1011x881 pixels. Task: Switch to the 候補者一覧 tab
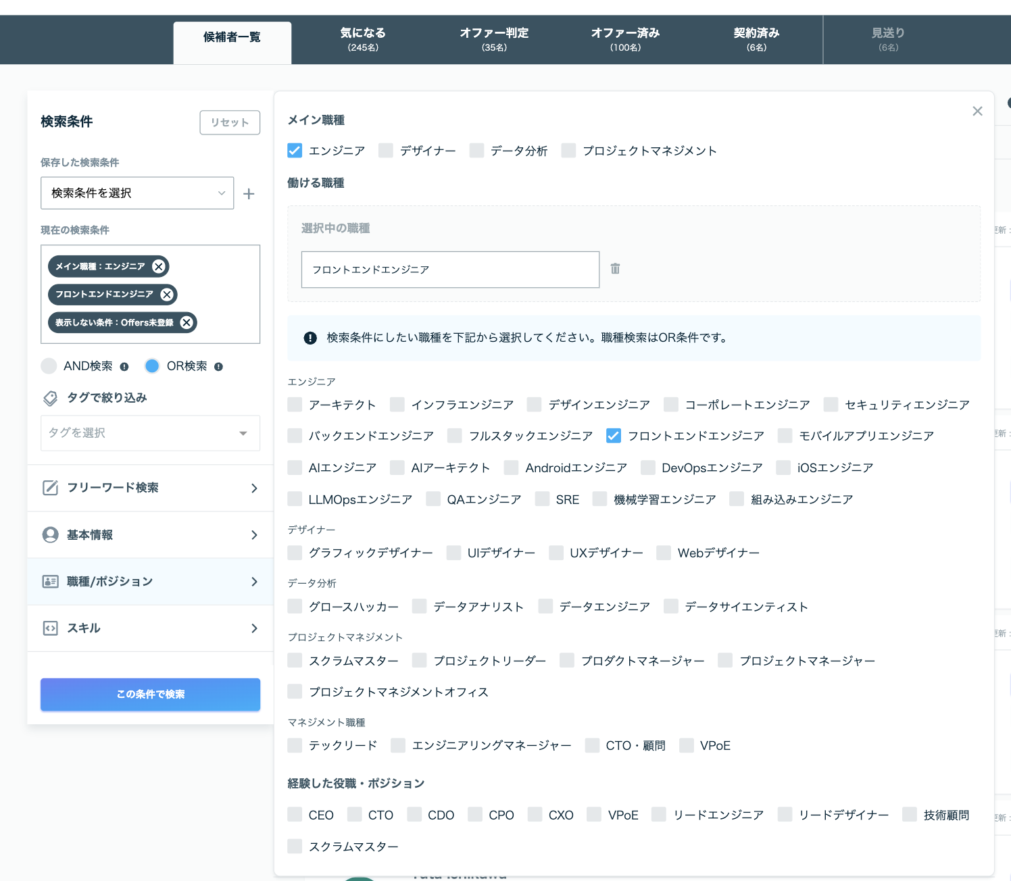pos(232,43)
